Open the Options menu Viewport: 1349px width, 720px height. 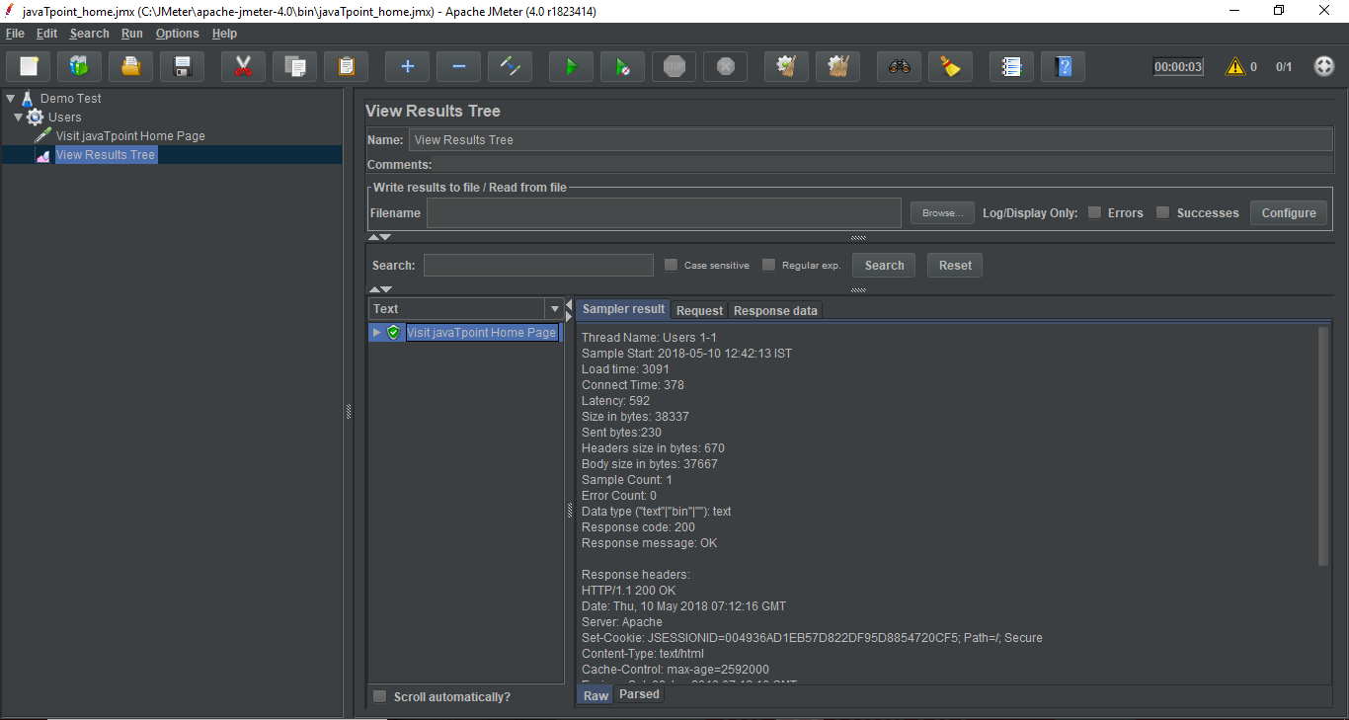(x=178, y=34)
